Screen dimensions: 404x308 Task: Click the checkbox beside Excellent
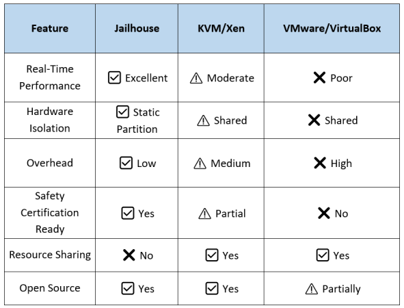[114, 77]
